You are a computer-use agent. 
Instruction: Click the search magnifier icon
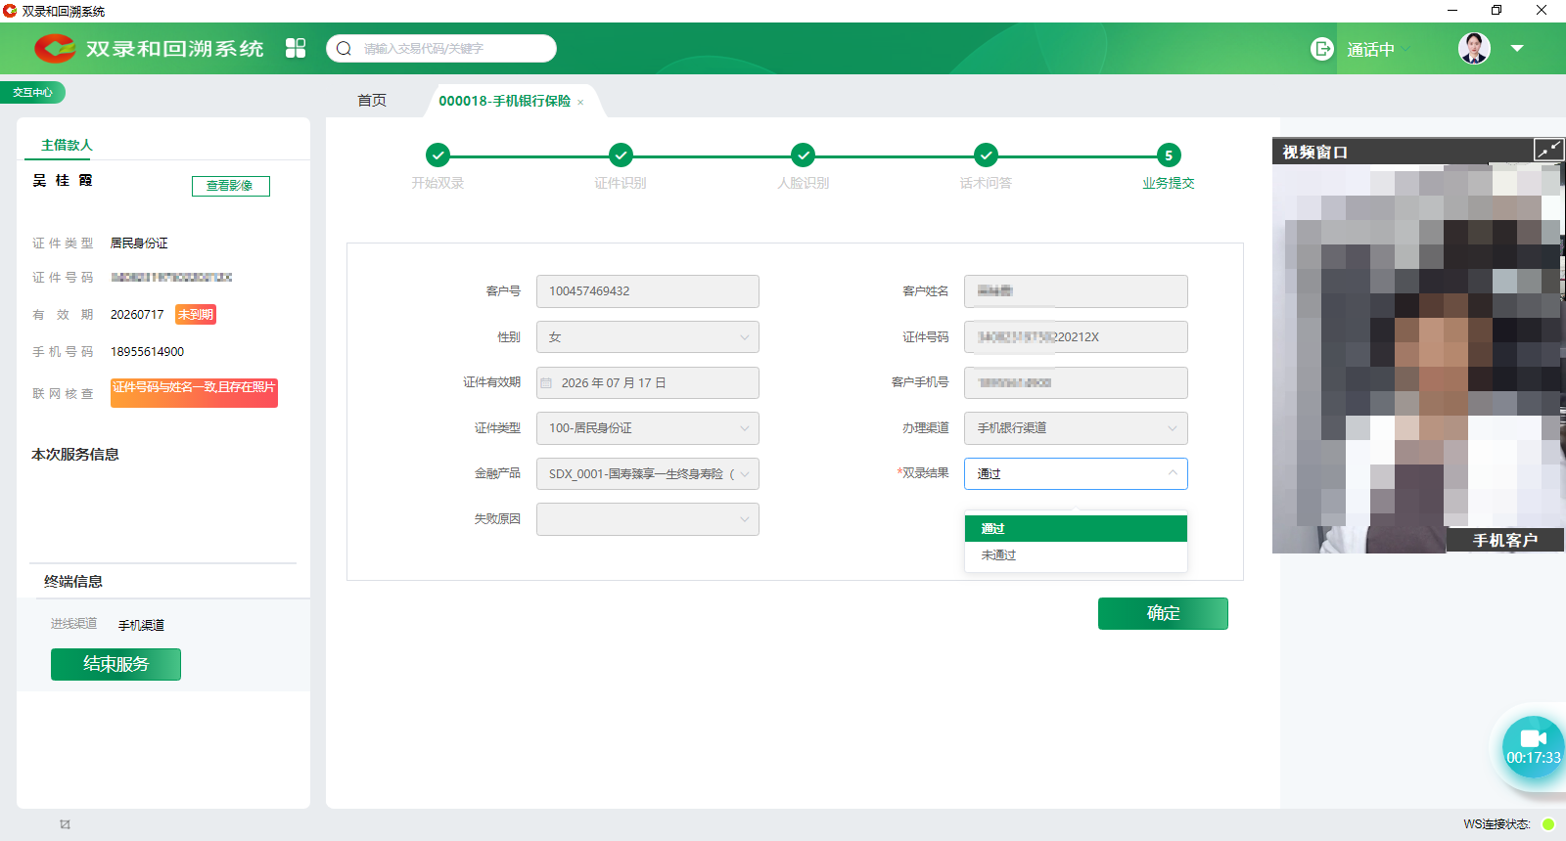coord(344,48)
